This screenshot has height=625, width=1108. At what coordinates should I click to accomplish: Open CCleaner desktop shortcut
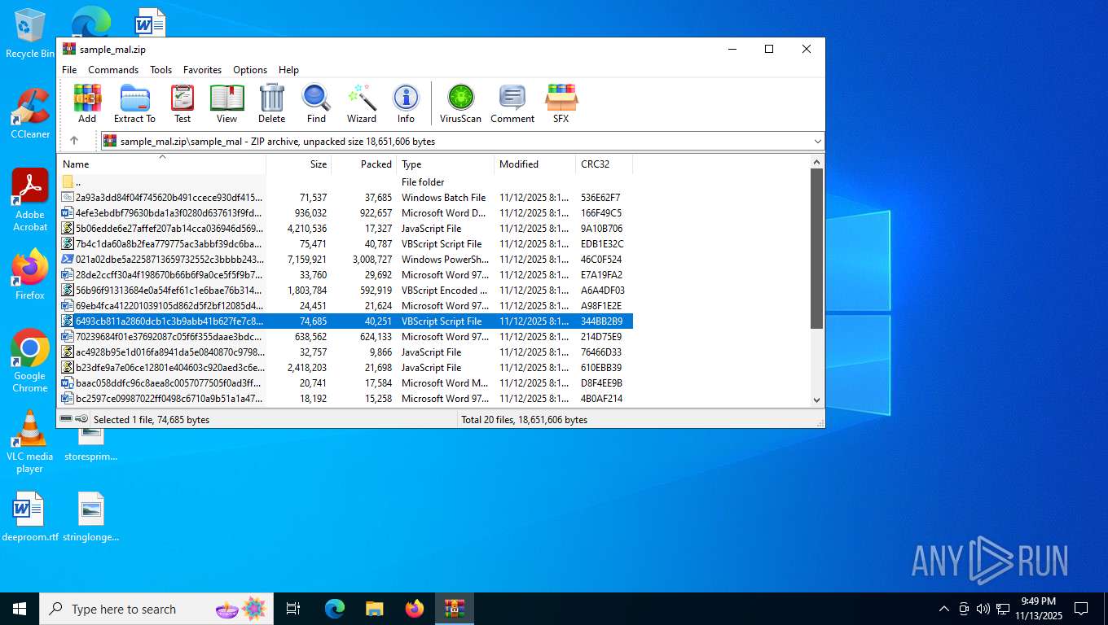30,113
